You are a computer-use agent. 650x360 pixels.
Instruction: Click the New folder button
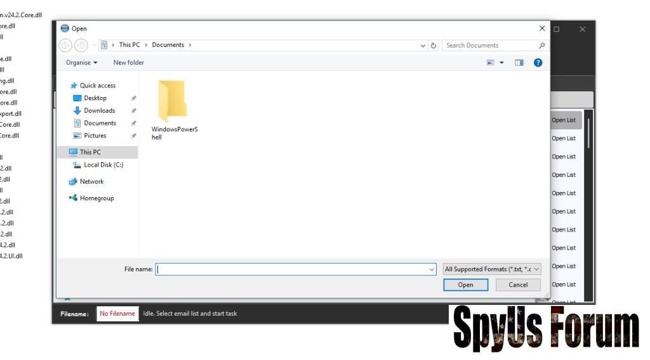pos(128,63)
